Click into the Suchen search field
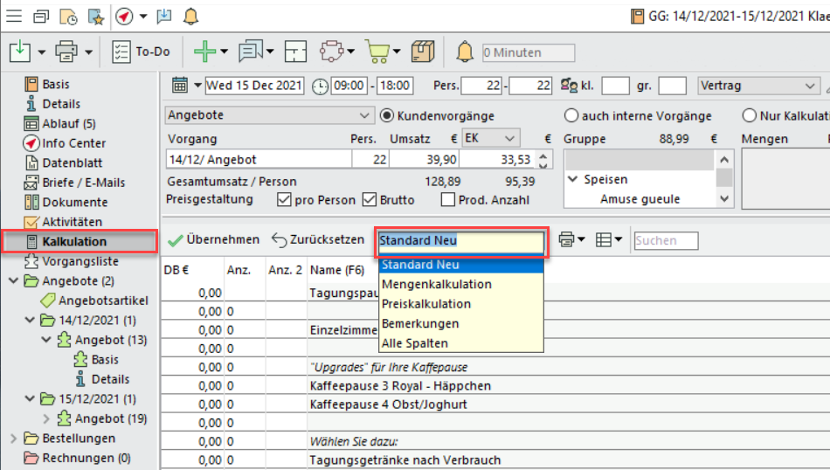The height and width of the screenshot is (470, 830). (666, 240)
